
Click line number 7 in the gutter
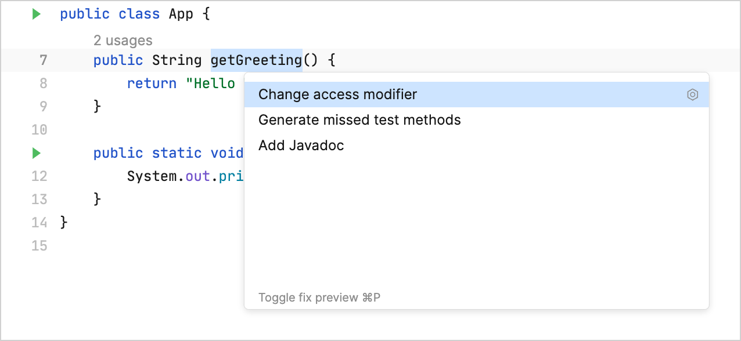click(42, 60)
